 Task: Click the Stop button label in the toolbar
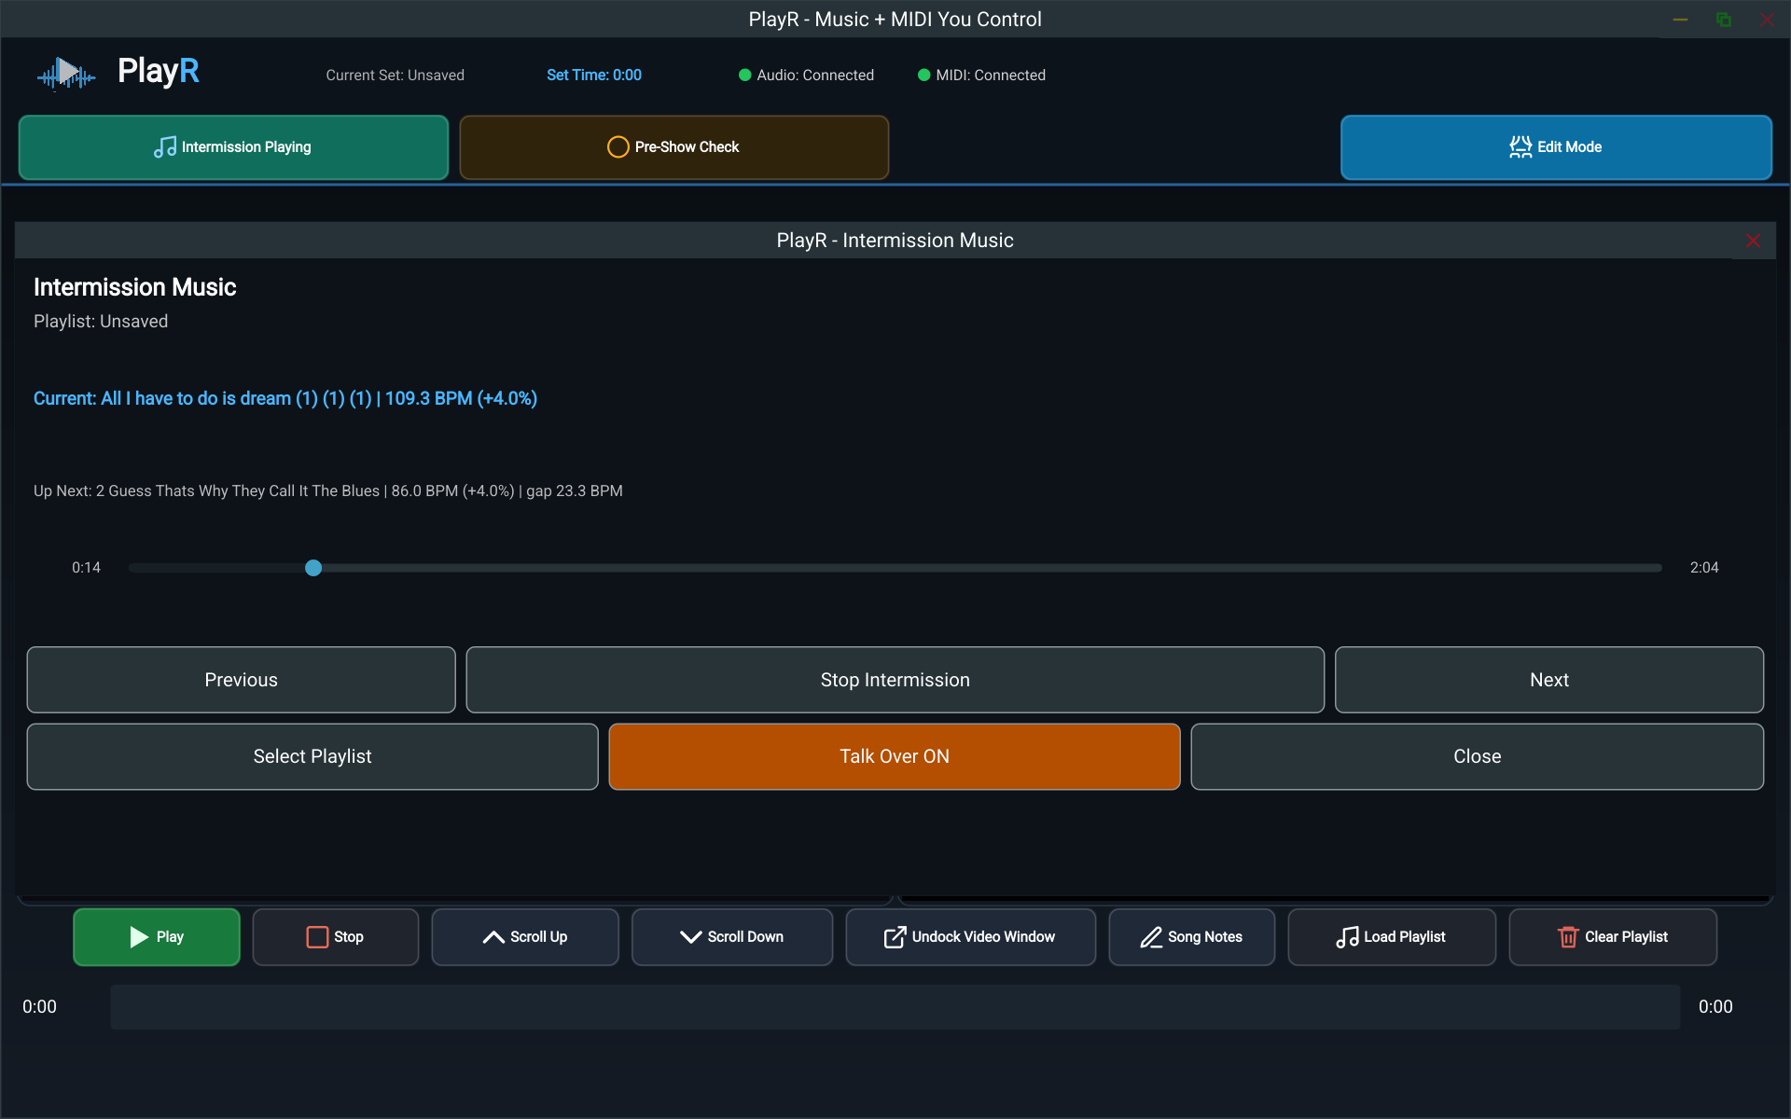(349, 937)
